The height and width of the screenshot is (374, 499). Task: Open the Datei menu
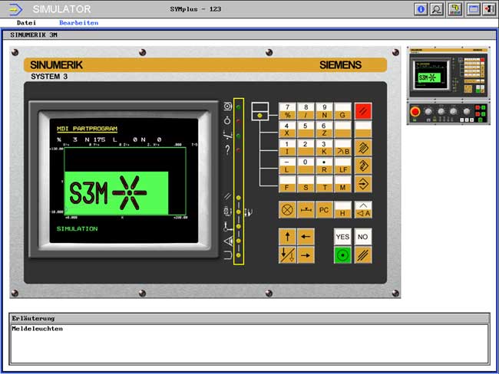pos(26,23)
